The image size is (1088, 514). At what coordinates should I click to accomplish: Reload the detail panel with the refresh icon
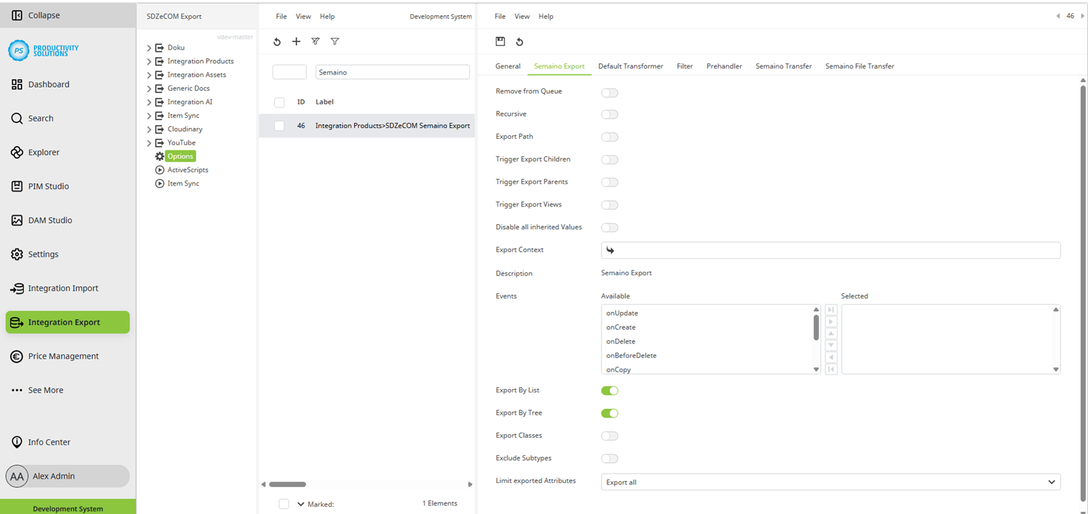pos(521,41)
